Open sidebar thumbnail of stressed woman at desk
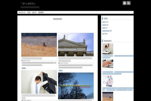This screenshot has width=151, height=101. tap(108, 49)
